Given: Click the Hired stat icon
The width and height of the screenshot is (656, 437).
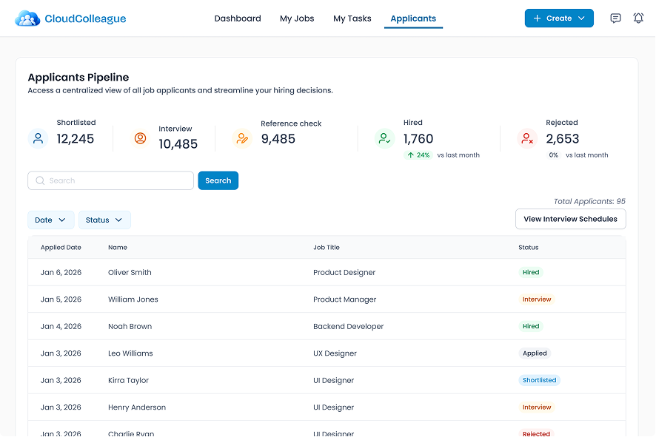Looking at the screenshot, I should pos(384,138).
